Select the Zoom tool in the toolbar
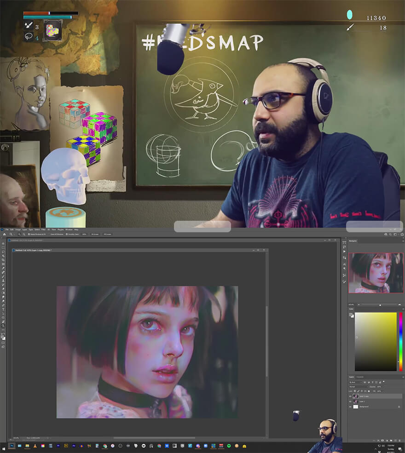 (x=3, y=326)
